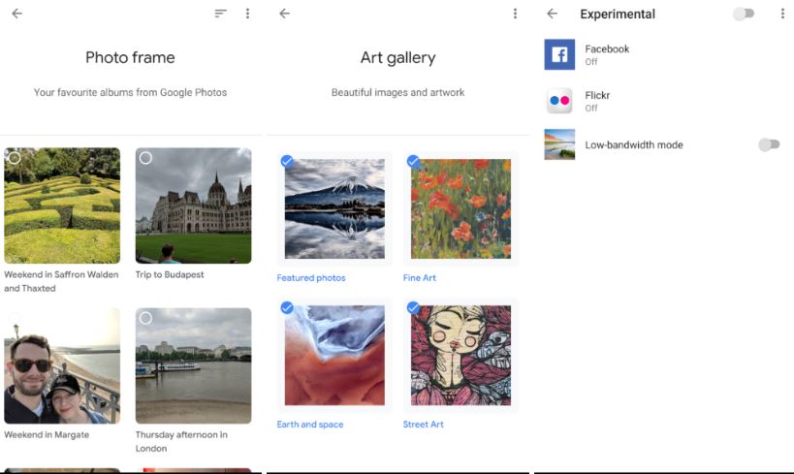Click the Flickr logo icon
This screenshot has height=474, width=794.
(x=559, y=101)
